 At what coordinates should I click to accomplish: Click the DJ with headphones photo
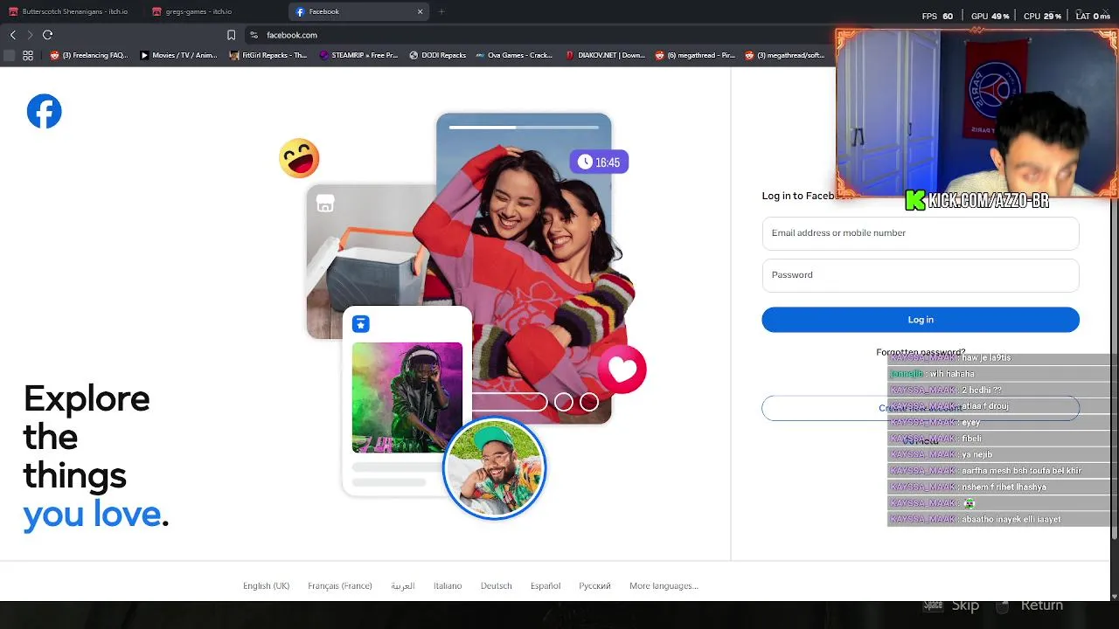[x=407, y=397]
